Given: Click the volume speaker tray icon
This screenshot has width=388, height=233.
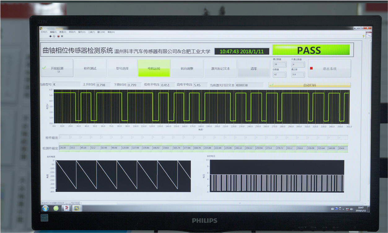Looking at the screenshot, I should (x=351, y=209).
